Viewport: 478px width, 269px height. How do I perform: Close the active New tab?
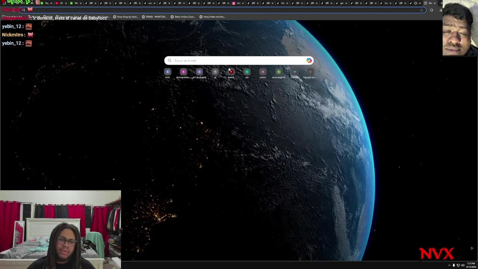point(435,3)
